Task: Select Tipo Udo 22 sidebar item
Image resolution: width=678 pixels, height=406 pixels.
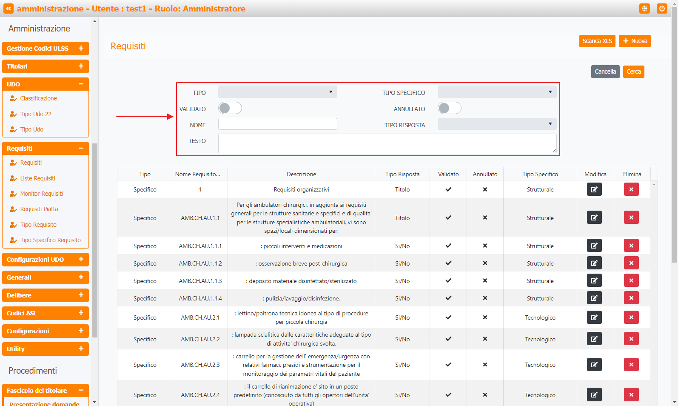Action: (36, 114)
